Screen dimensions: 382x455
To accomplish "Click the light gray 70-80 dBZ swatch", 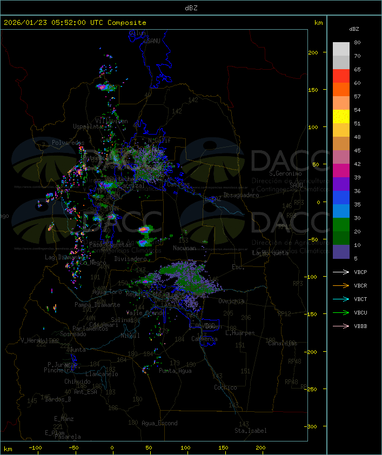I will [x=341, y=49].
